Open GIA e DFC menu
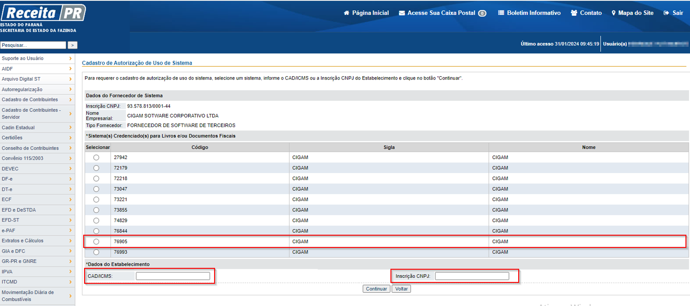Screen dimensions: 690x306 click(37, 251)
